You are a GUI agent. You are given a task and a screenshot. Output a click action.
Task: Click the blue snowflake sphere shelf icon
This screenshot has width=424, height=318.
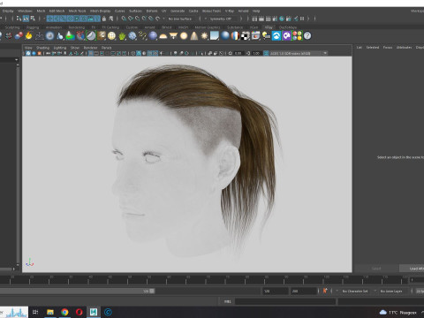pos(132,36)
